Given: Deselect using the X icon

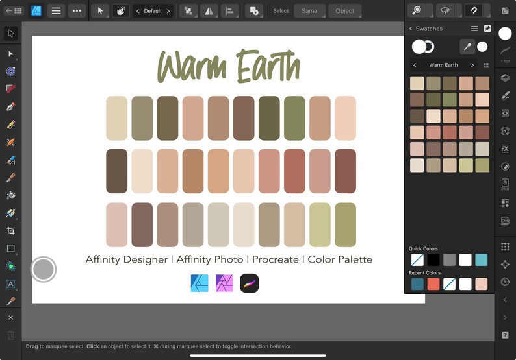Looking at the screenshot, I should click(10, 318).
